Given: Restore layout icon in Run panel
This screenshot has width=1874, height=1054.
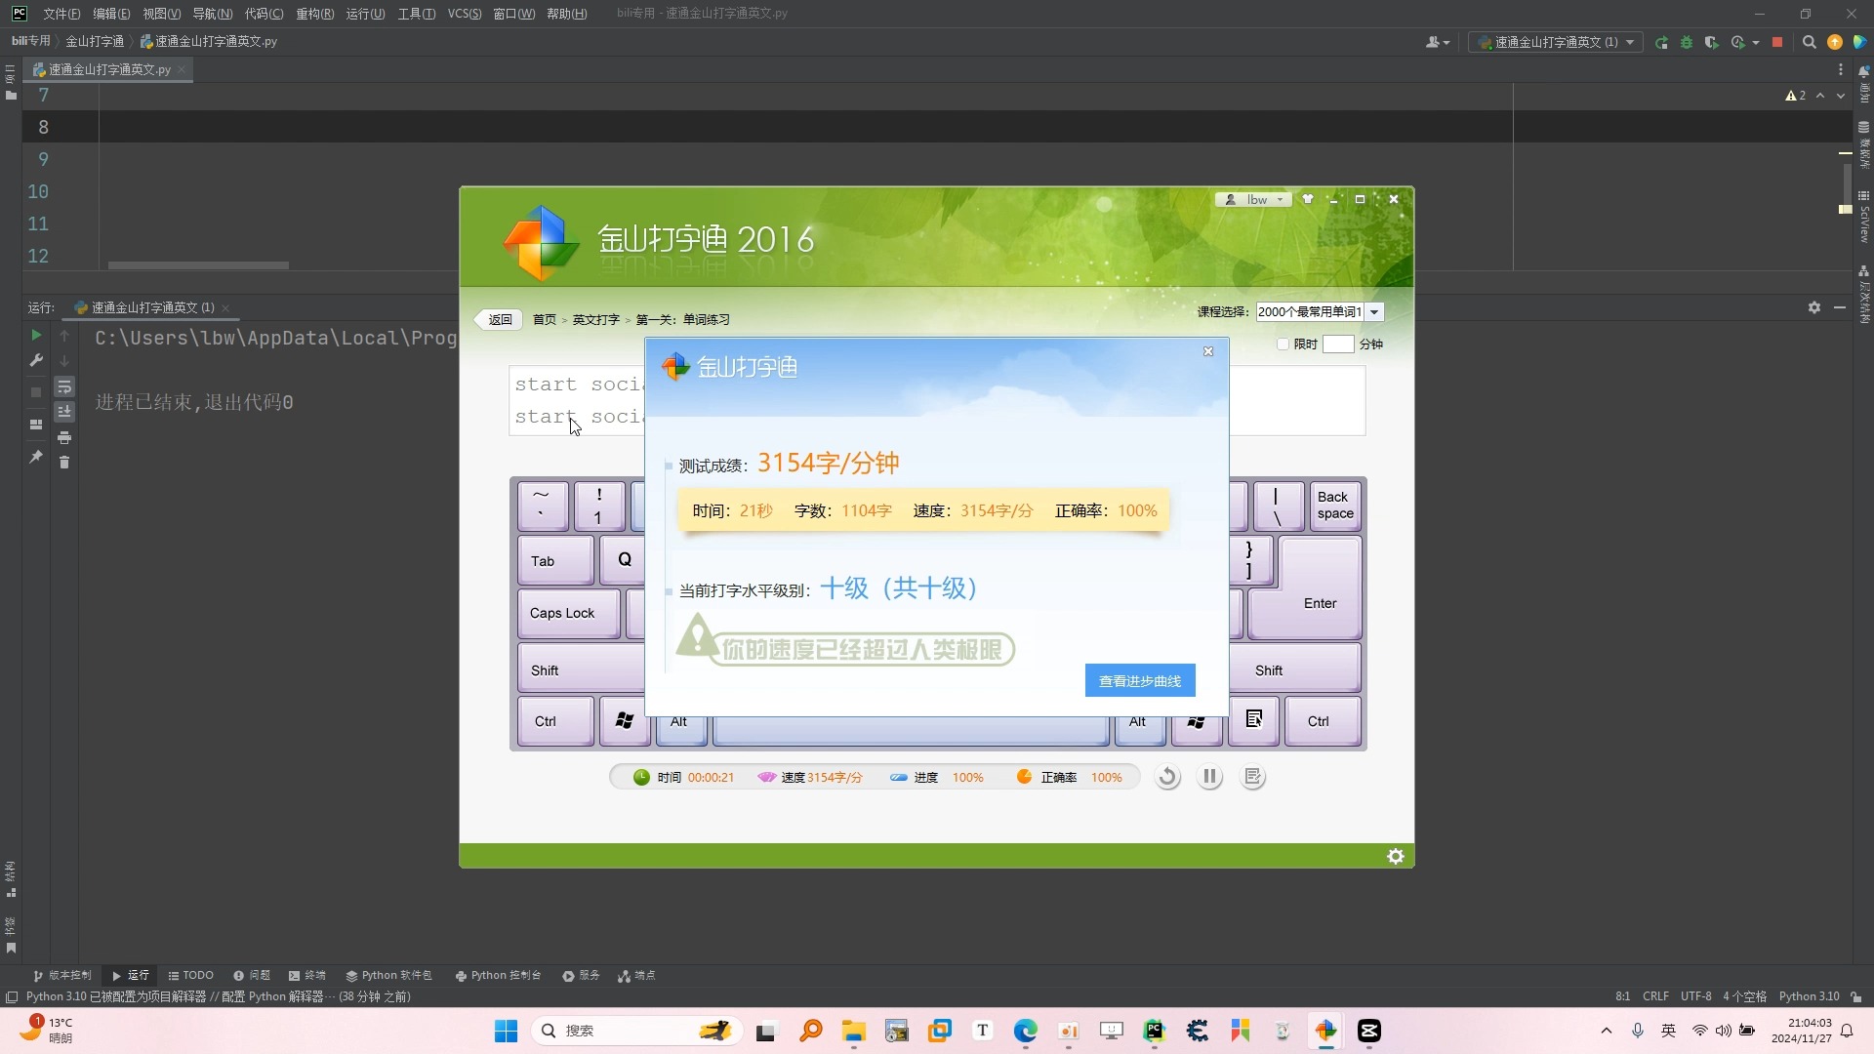Looking at the screenshot, I should [x=36, y=425].
